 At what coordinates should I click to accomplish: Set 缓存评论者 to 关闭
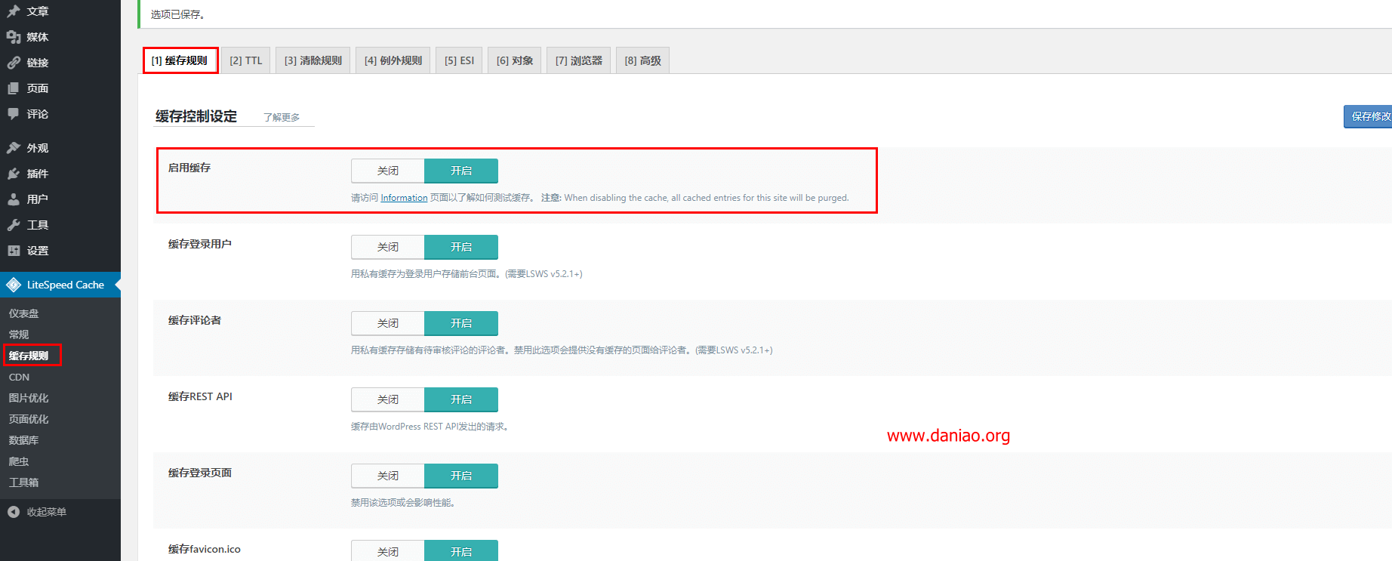coord(388,323)
